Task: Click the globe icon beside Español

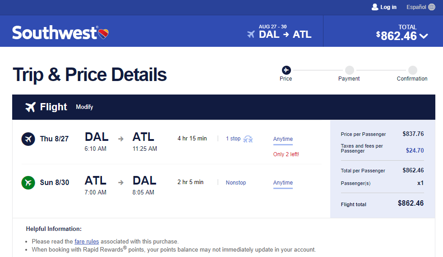Action: (x=432, y=7)
